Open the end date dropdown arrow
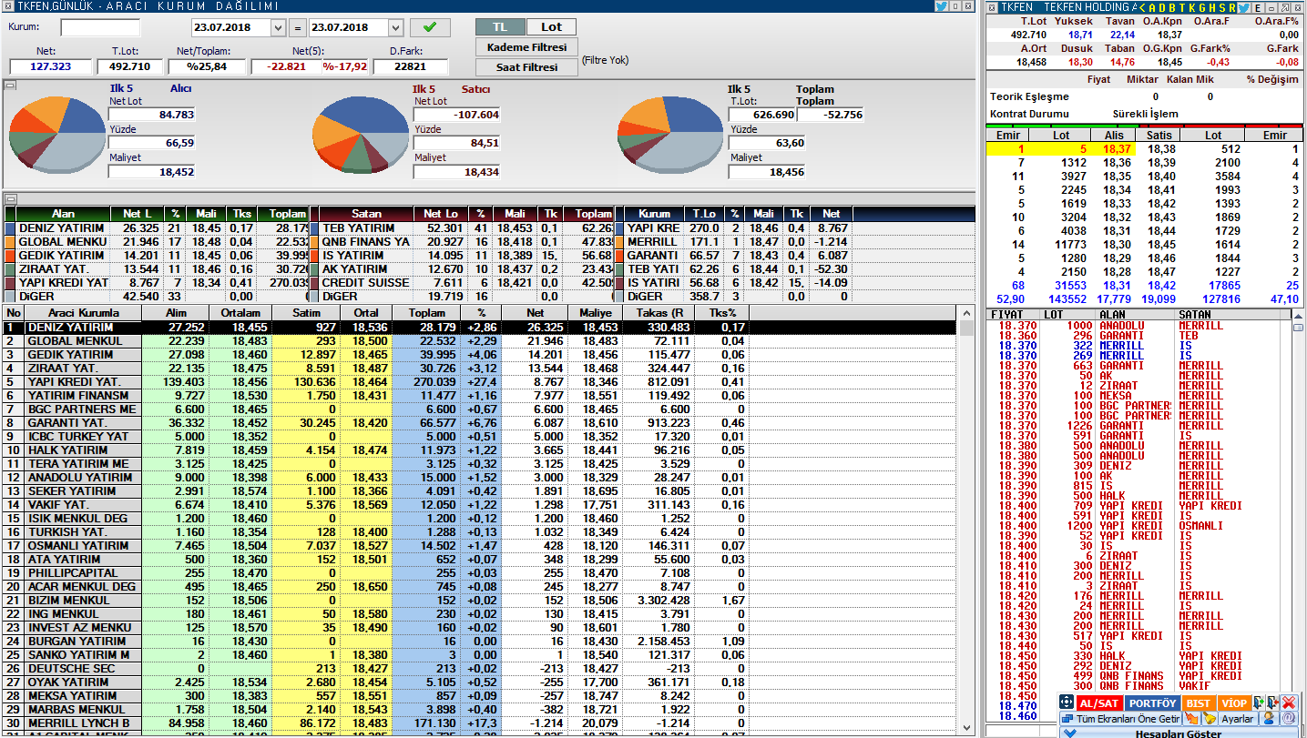The image size is (1307, 738). click(394, 27)
